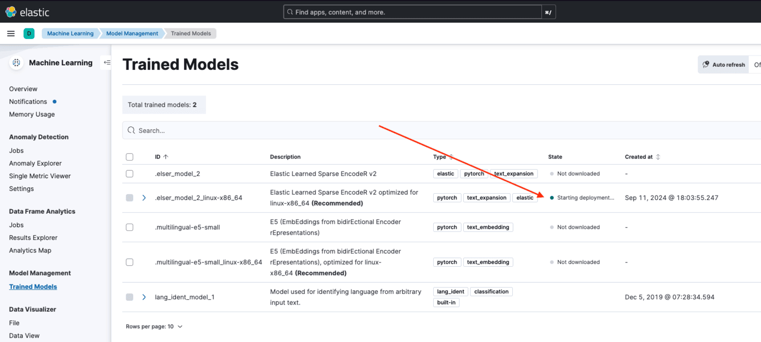
Task: Check the select-all checkbox in the table header
Action: (x=129, y=156)
